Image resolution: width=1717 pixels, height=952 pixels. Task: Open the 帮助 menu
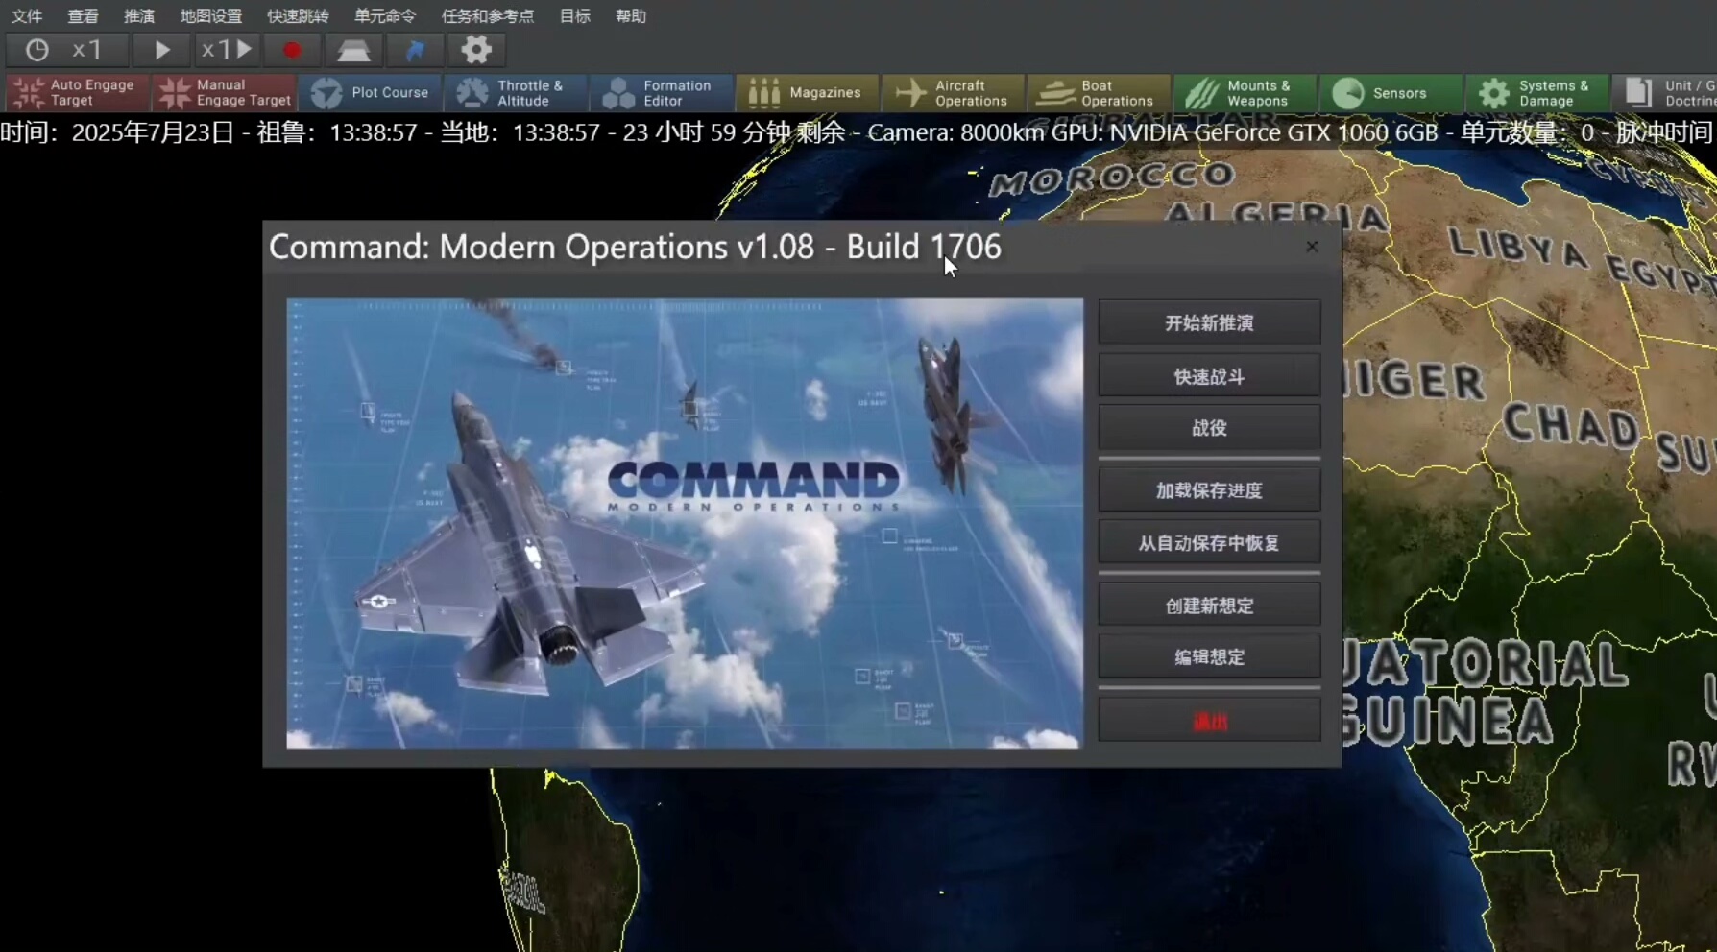click(631, 16)
